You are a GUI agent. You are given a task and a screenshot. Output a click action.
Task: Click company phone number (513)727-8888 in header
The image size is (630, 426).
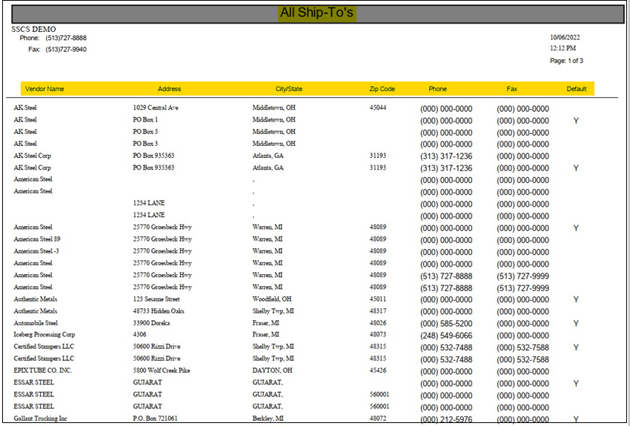click(66, 38)
